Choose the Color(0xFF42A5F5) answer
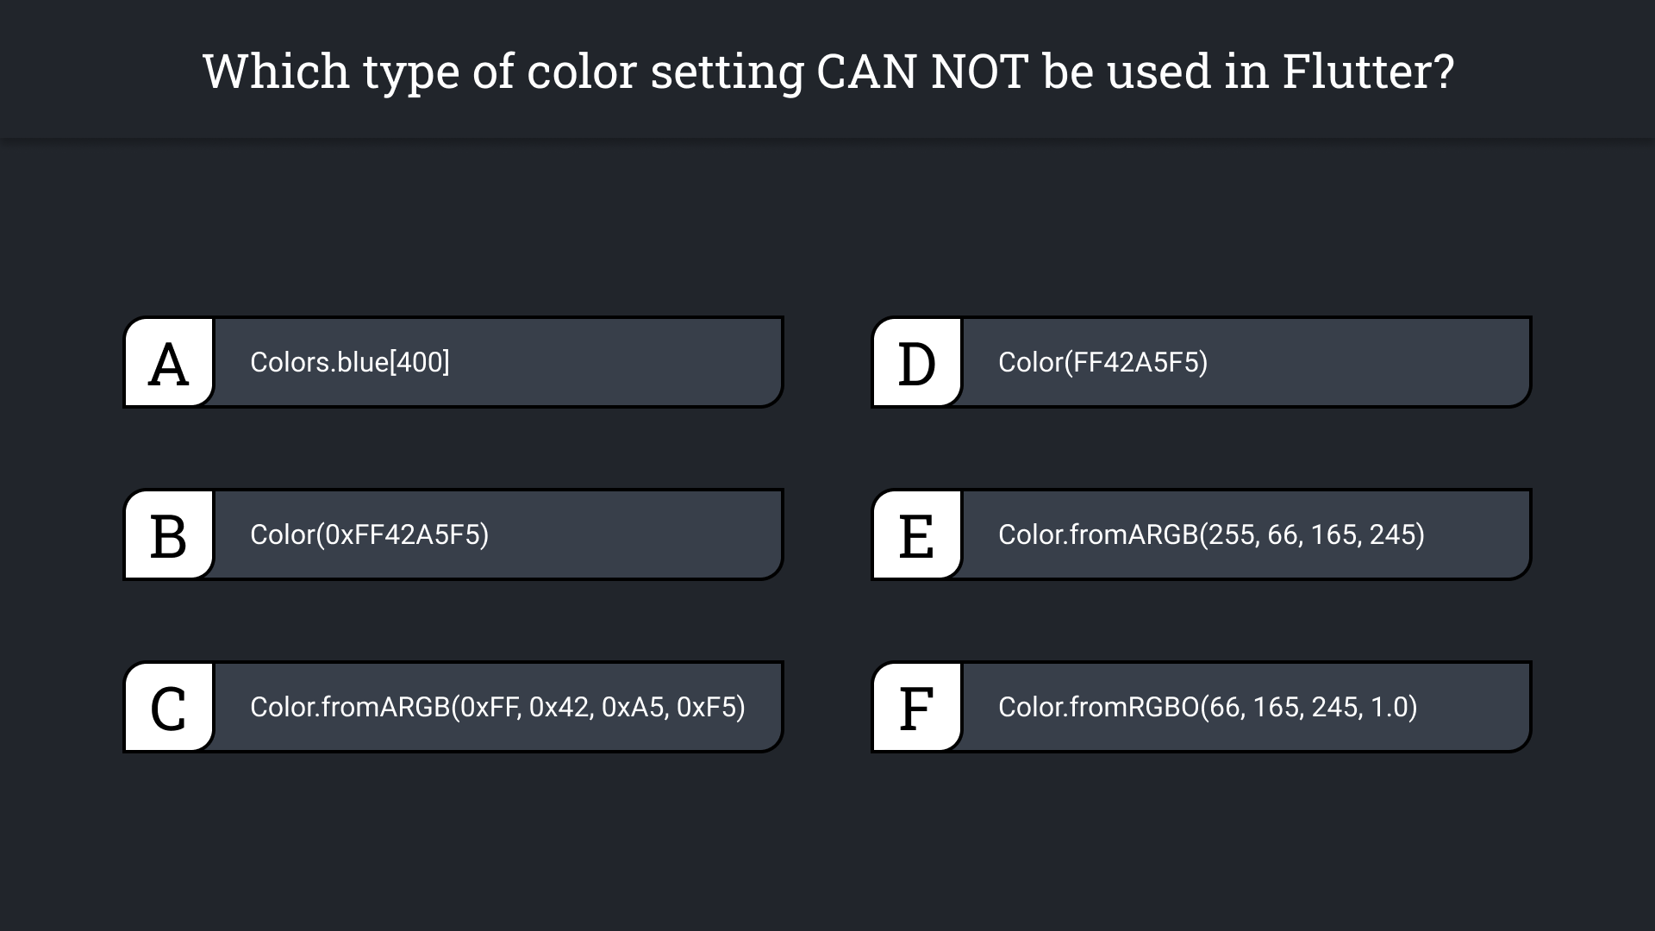The height and width of the screenshot is (931, 1655). [369, 534]
